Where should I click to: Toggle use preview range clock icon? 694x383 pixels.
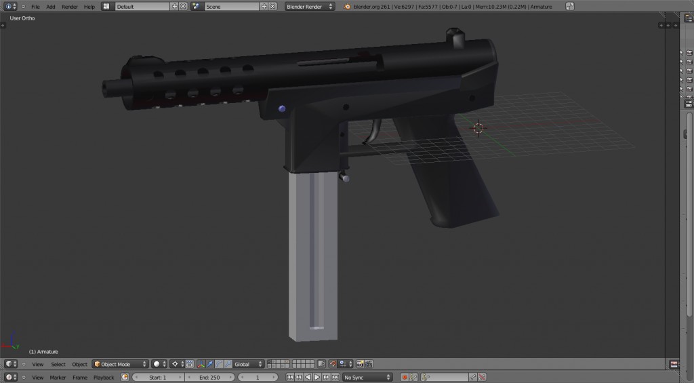125,377
